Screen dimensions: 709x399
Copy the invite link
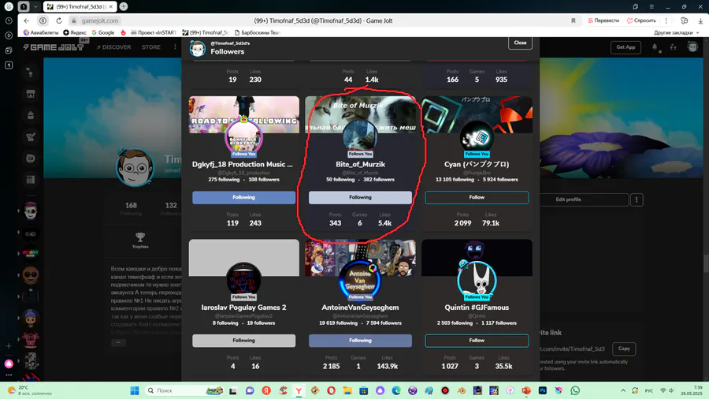[x=624, y=349]
